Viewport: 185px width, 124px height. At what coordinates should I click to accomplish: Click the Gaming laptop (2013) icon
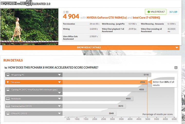[8, 106]
